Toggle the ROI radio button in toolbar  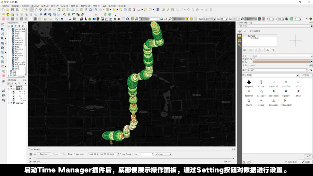coord(173,19)
